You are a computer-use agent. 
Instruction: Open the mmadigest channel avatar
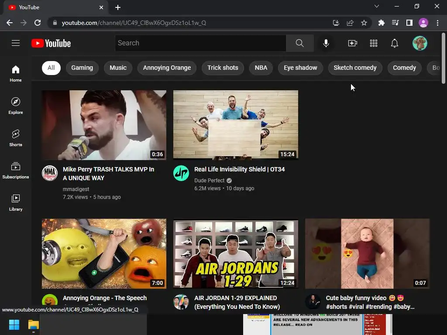pyautogui.click(x=50, y=173)
